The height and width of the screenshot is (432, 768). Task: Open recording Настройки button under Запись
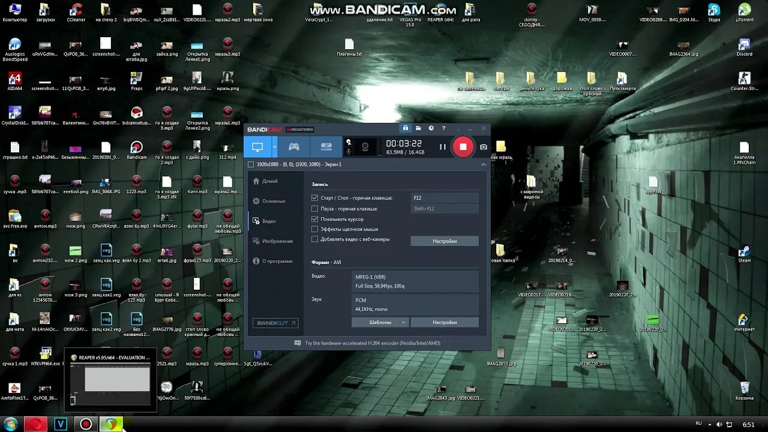click(445, 241)
